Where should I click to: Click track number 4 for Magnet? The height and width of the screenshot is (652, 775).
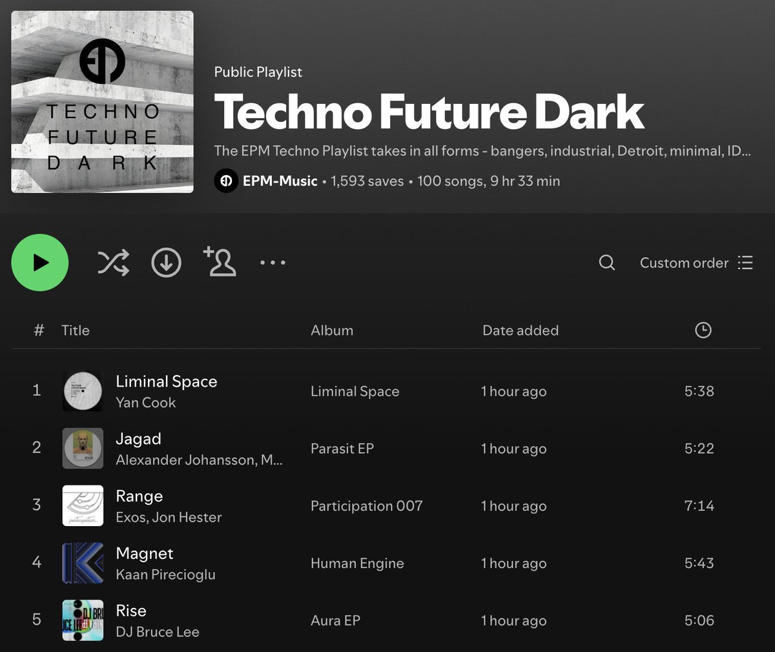[37, 562]
